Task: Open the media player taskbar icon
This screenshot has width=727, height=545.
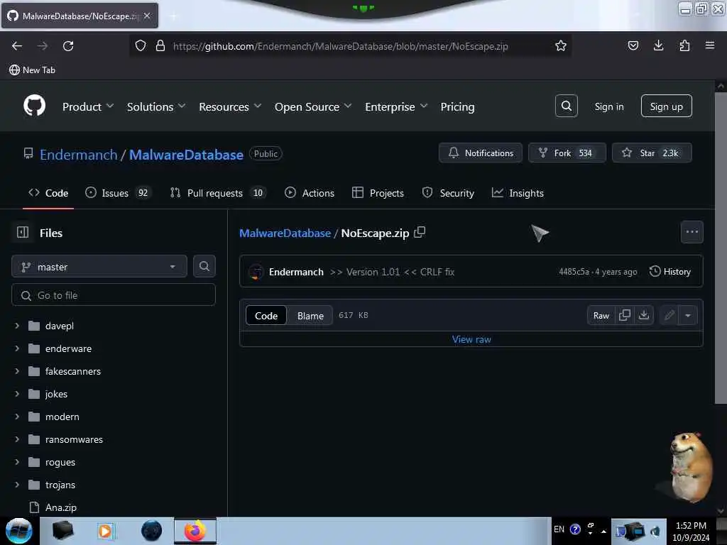Action: (105, 531)
